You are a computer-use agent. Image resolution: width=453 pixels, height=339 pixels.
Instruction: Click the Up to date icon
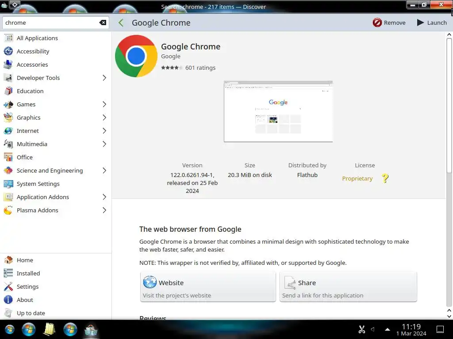click(8, 313)
